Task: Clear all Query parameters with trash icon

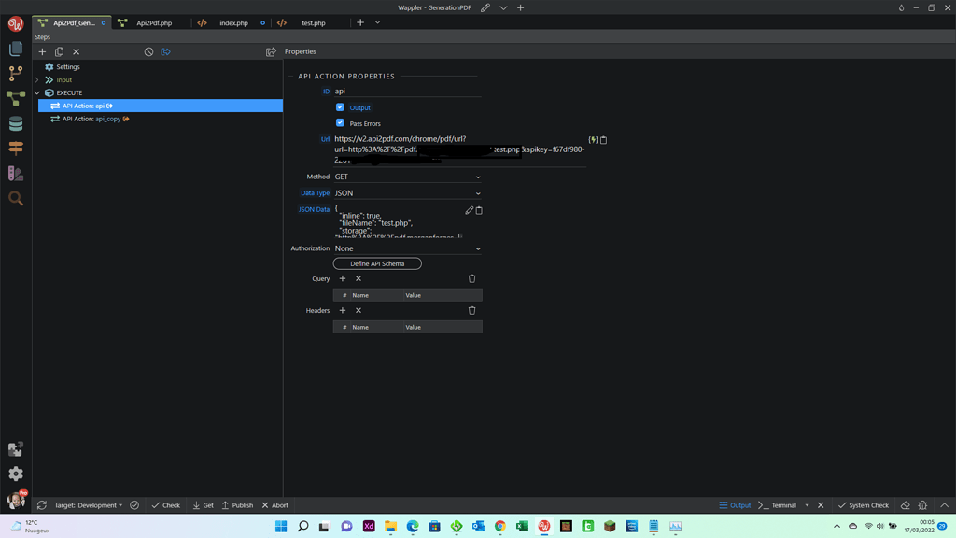Action: [471, 278]
